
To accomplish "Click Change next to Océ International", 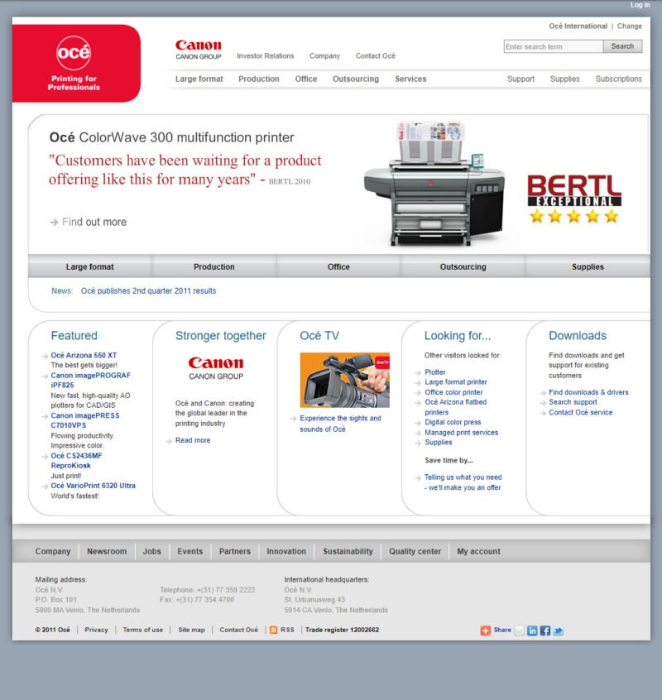I will point(629,26).
